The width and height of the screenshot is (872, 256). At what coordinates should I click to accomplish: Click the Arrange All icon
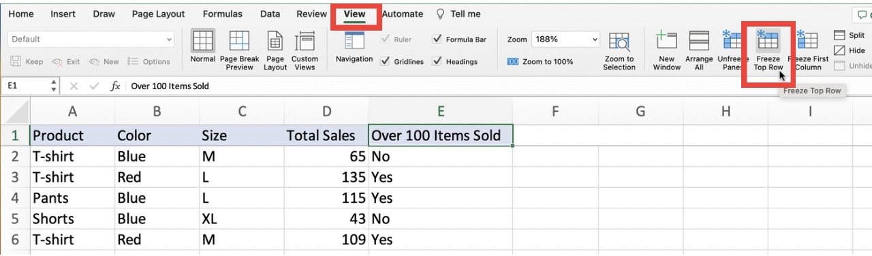click(699, 41)
